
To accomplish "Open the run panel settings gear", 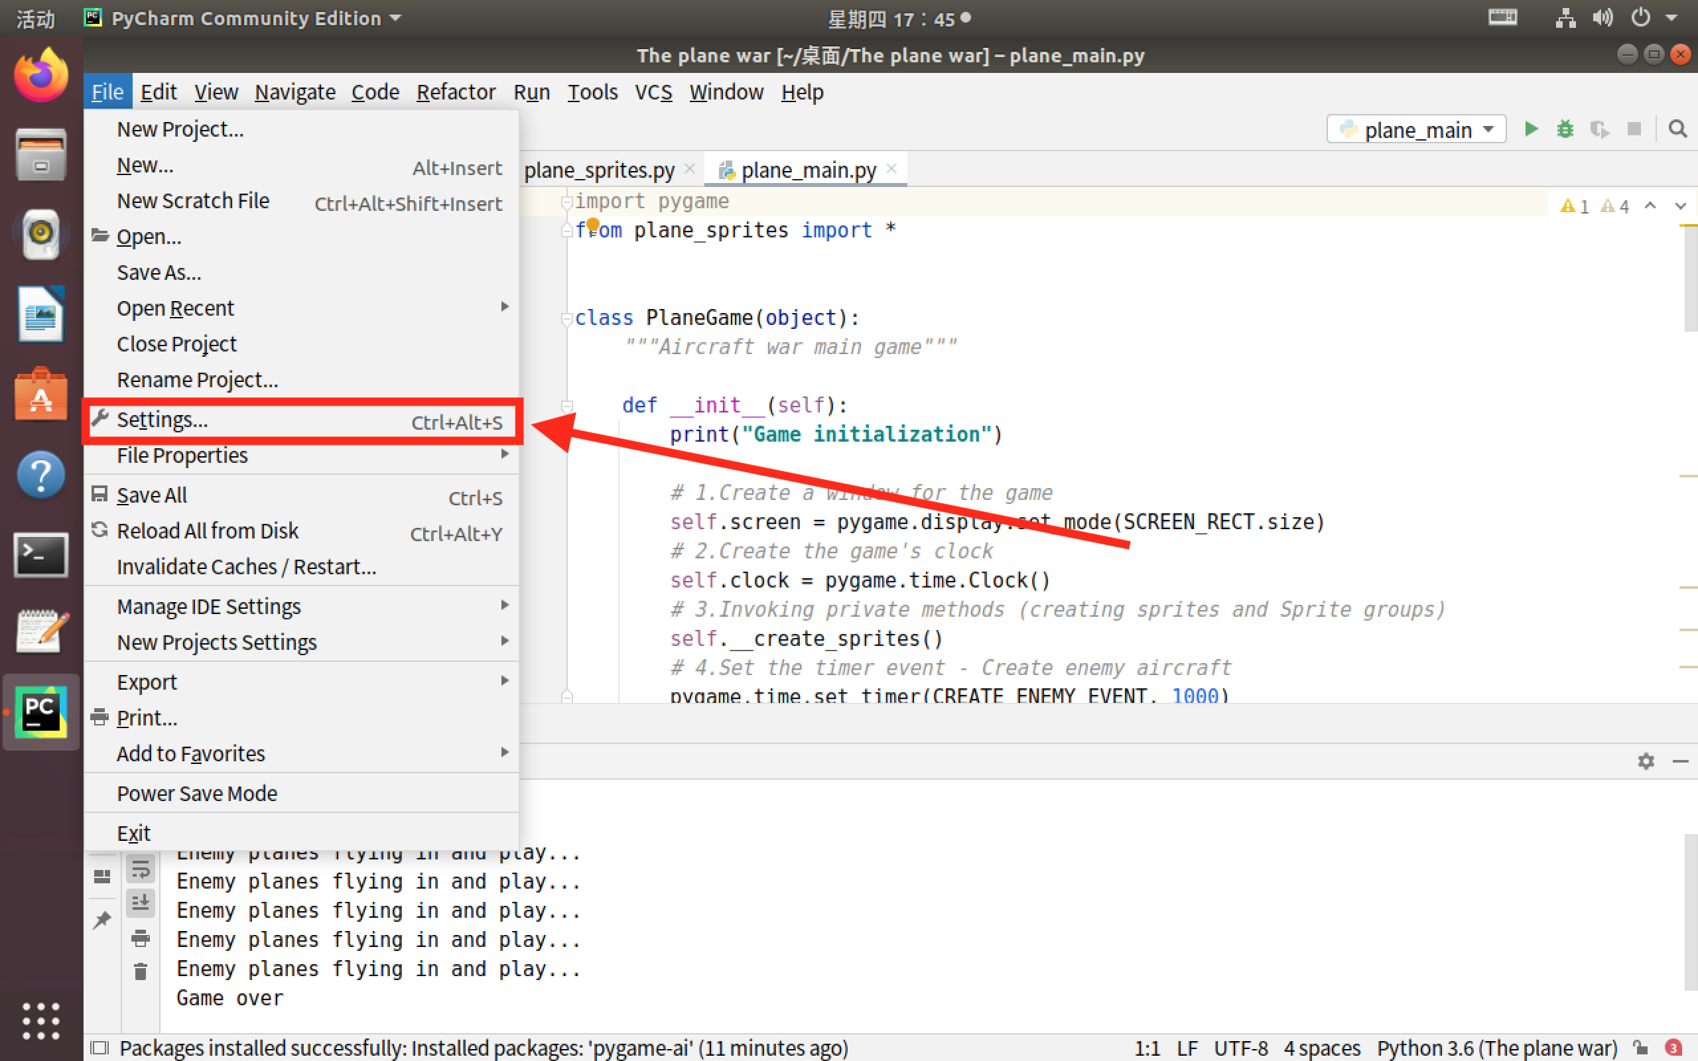I will tap(1646, 761).
